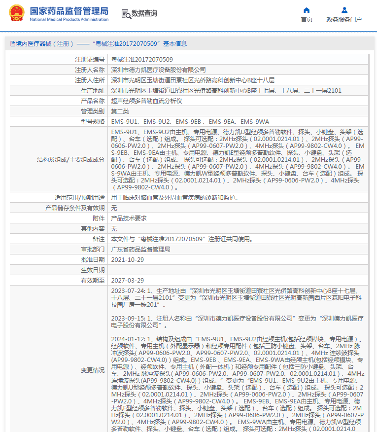Click the 有效期至 label

click(x=93, y=281)
